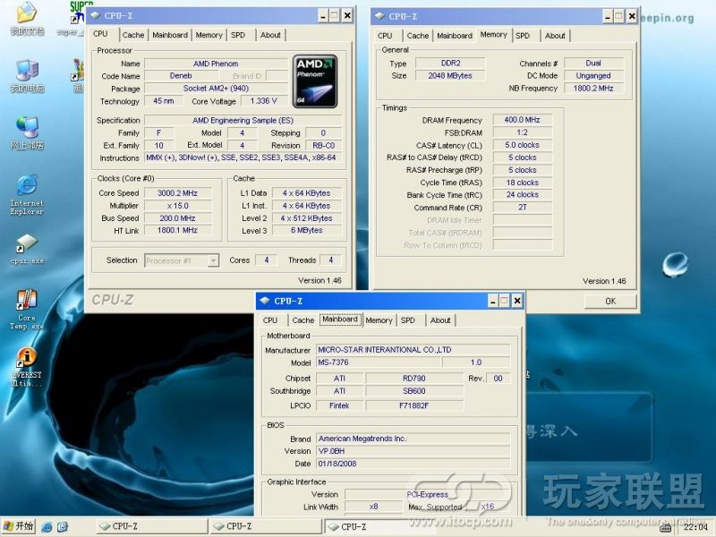This screenshot has width=716, height=537.
Task: Click the motherboard Model value "MS-7376"
Action: click(x=379, y=362)
